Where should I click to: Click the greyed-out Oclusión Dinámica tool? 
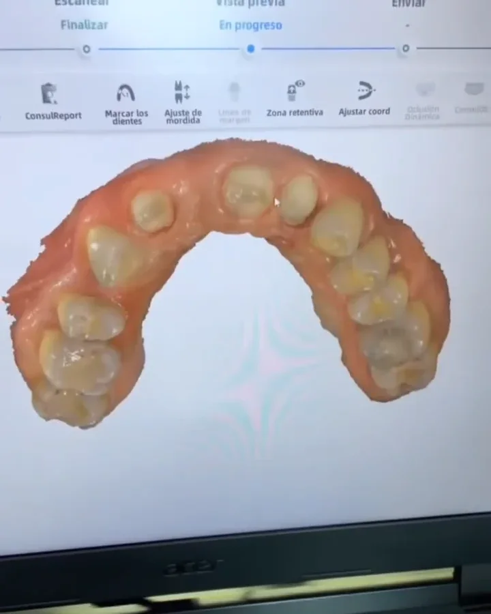pos(423,101)
